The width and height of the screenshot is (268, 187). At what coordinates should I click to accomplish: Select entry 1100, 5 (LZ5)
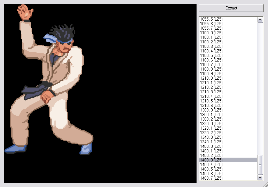(x=211, y=55)
